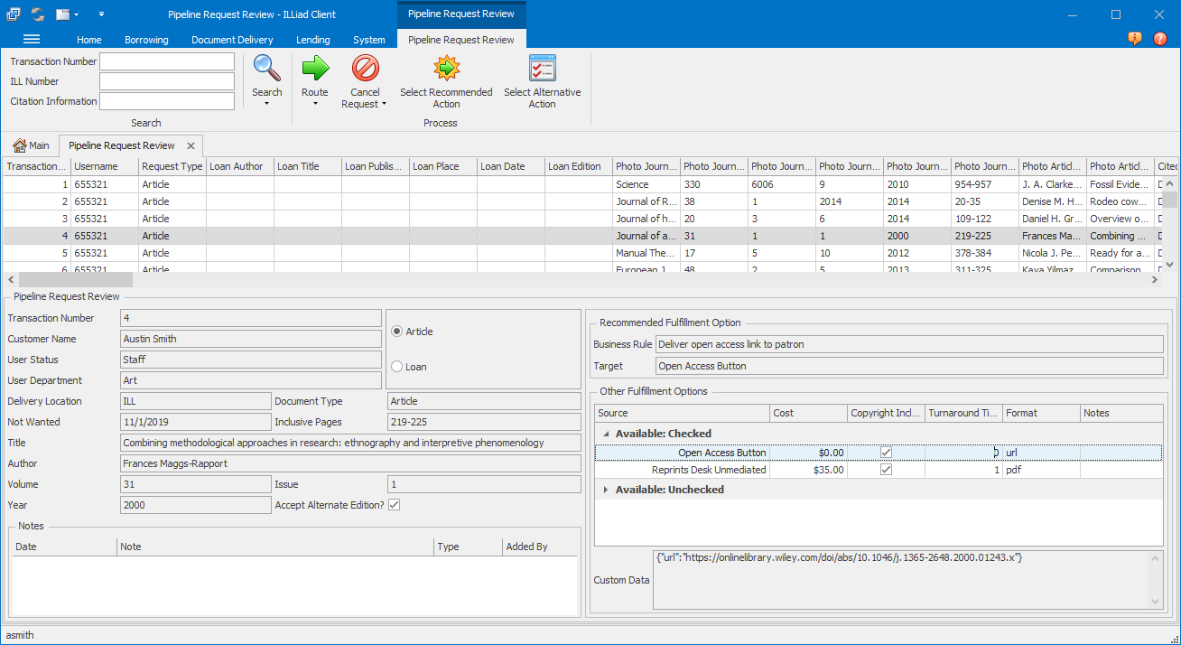Click the Cancel Request icon

pos(364,68)
